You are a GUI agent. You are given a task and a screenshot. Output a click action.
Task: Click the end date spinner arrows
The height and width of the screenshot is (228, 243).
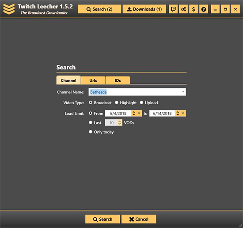click(x=178, y=113)
